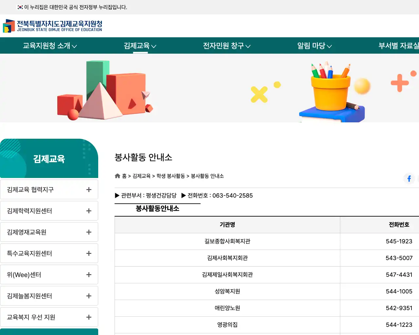
Task: Click 봉사활동 안내소 page title
Action: (143, 157)
